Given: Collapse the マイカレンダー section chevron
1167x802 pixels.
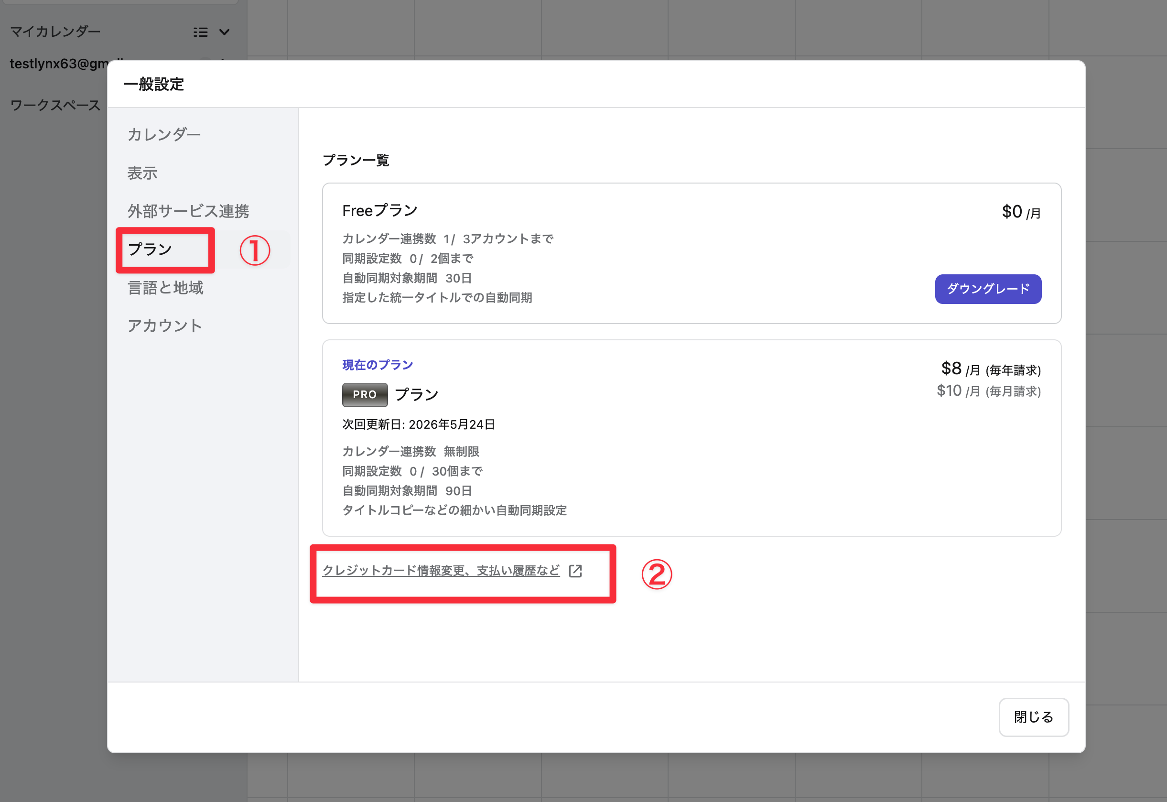Looking at the screenshot, I should [x=225, y=32].
